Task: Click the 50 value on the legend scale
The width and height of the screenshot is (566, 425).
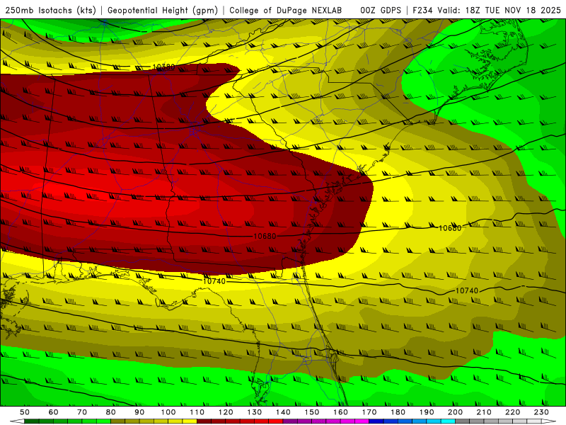Action: point(25,412)
